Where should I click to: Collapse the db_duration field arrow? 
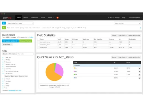pos(3,73)
